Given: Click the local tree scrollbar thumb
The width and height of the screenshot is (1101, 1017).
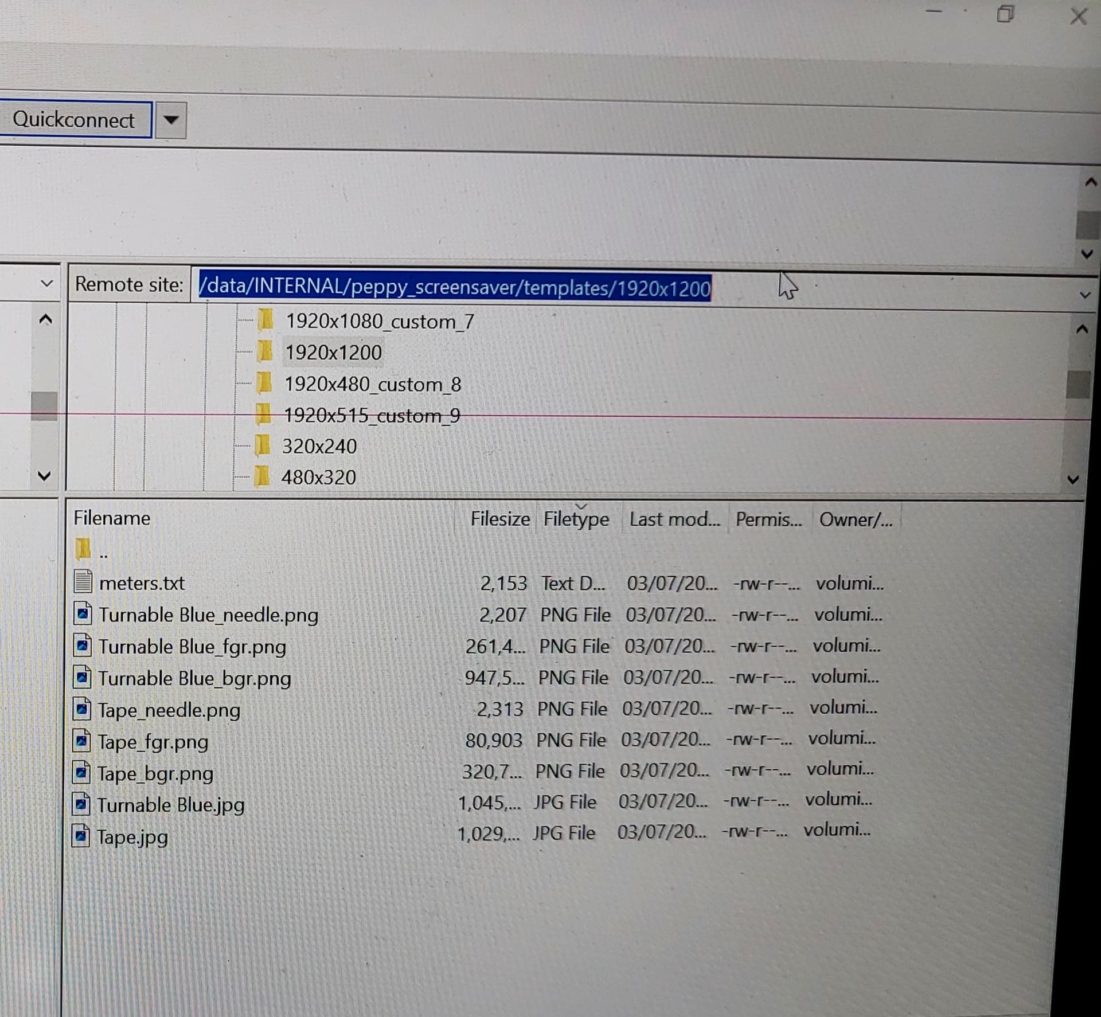Looking at the screenshot, I should tap(44, 406).
